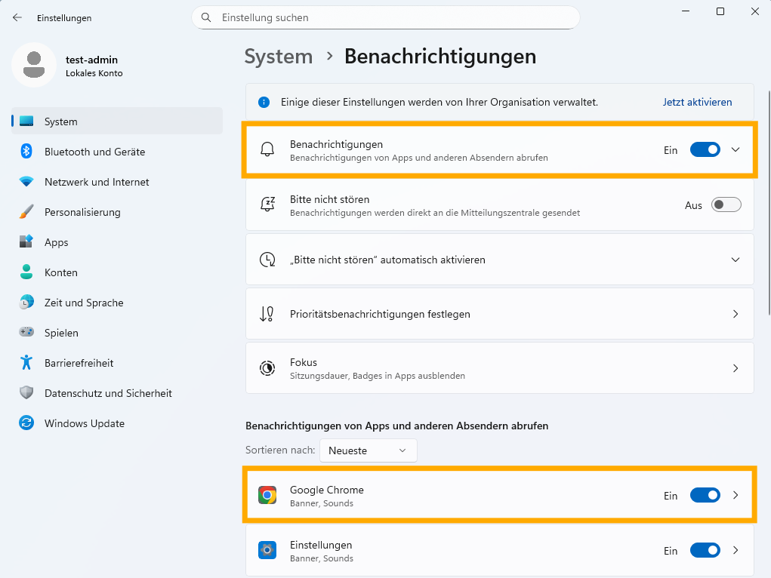Viewport: 771px width, 578px height.
Task: Click the Personalisierung paintbrush icon
Action: click(x=26, y=212)
